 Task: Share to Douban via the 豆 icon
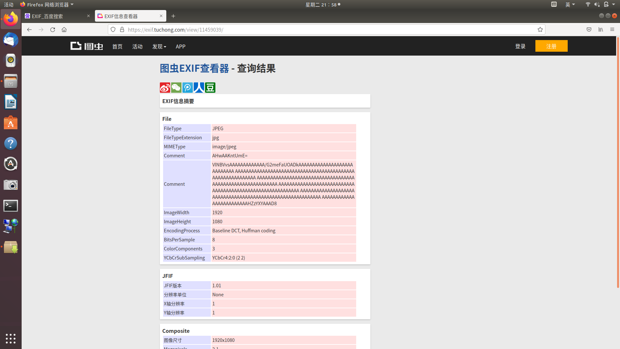210,87
